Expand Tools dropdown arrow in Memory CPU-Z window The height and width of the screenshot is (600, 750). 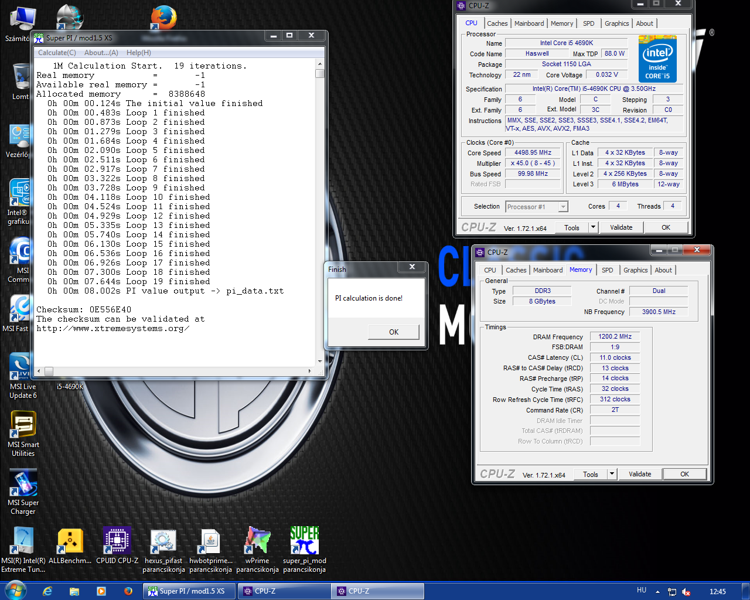[612, 474]
